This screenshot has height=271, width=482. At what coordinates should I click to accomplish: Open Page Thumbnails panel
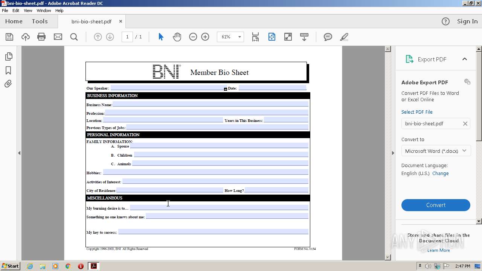pyautogui.click(x=8, y=56)
